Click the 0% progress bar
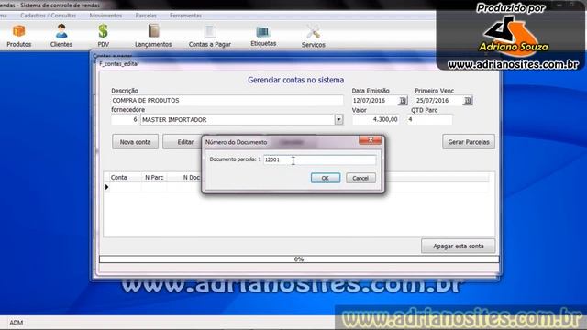This screenshot has width=587, height=330. [x=299, y=259]
